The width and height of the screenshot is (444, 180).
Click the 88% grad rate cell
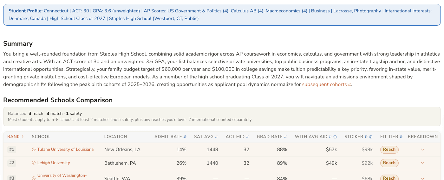pyautogui.click(x=282, y=150)
